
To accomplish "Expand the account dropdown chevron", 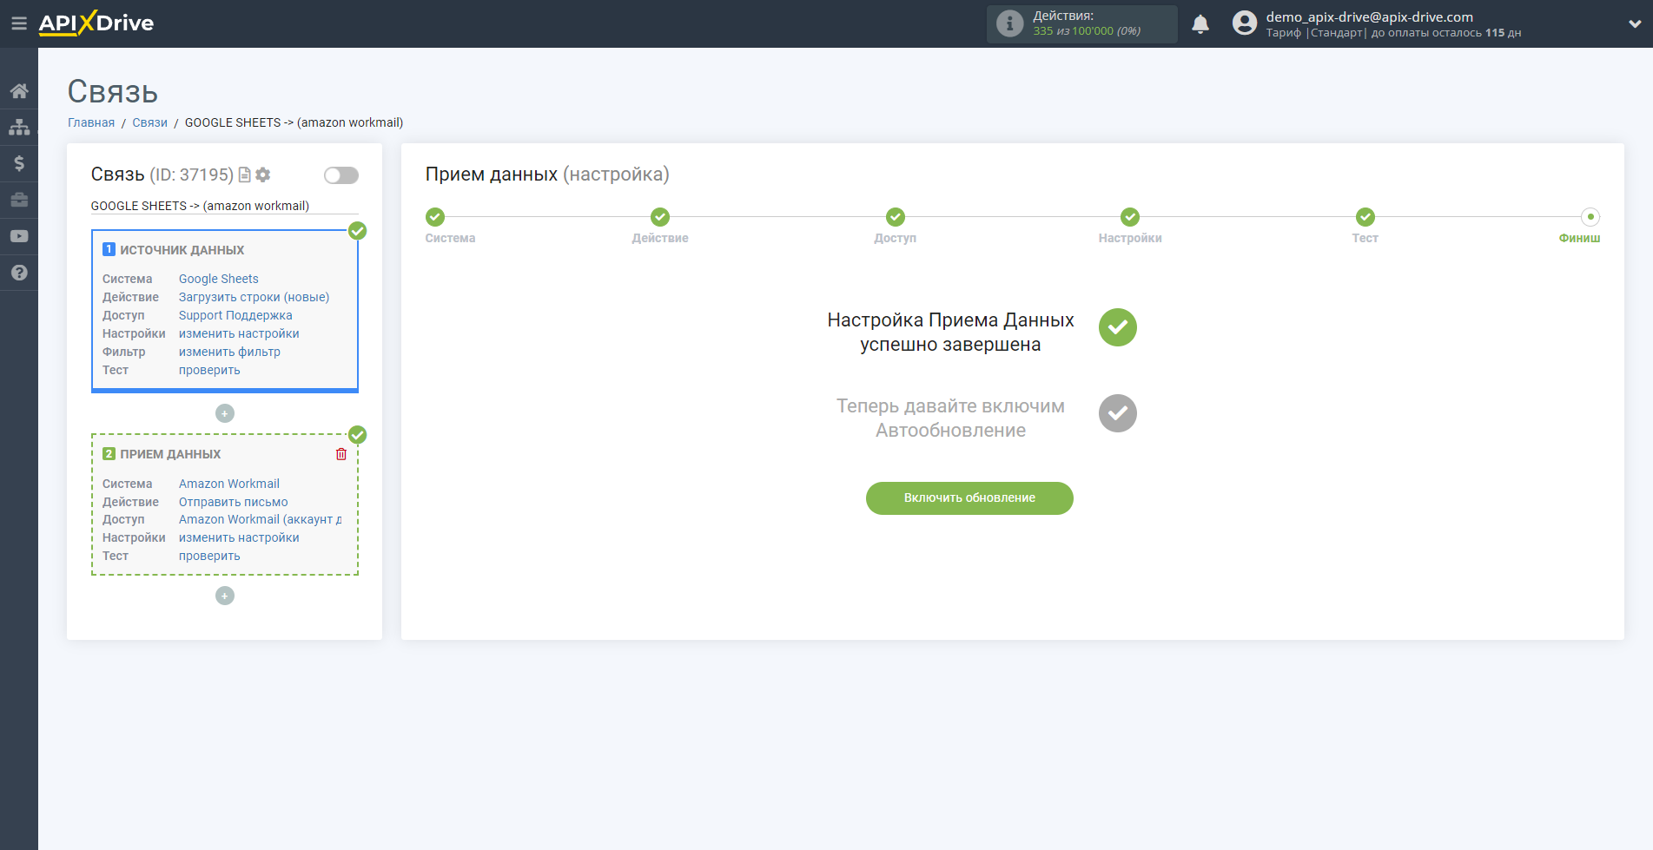I will 1635,24.
